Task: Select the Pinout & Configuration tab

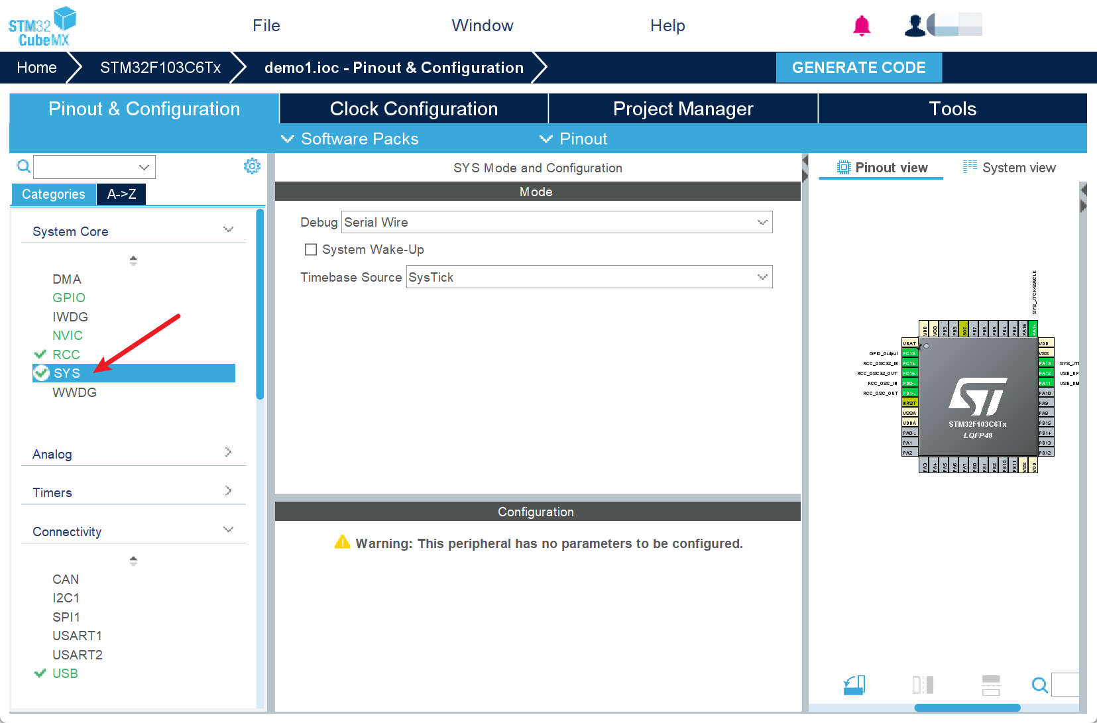Action: coord(144,109)
